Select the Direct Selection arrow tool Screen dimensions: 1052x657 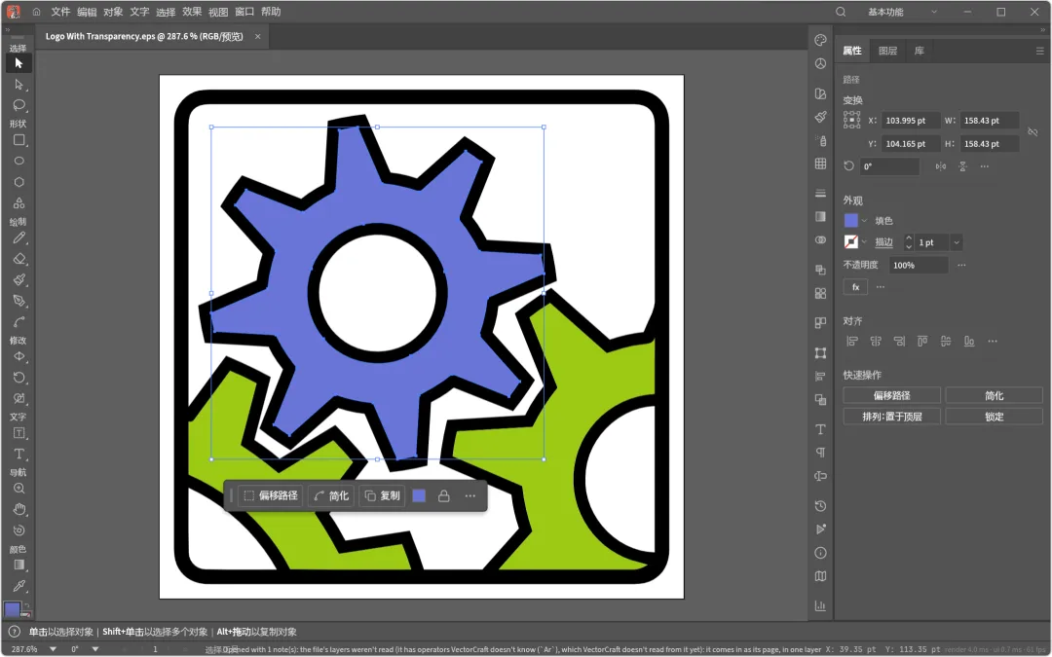pyautogui.click(x=19, y=85)
